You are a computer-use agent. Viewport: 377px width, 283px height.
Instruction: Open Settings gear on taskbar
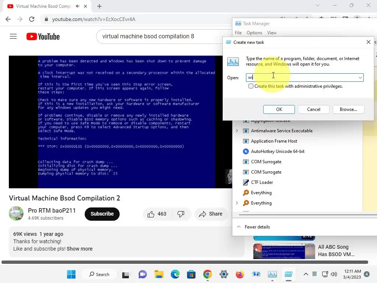tap(223, 274)
